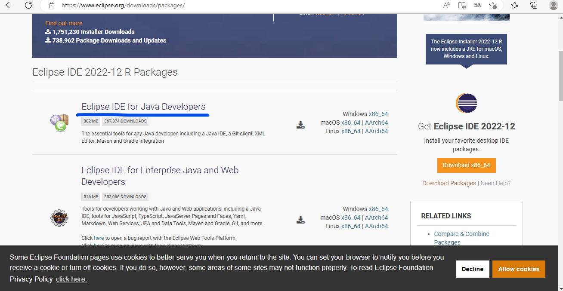The width and height of the screenshot is (563, 291).
Task: Click the browser profile avatar
Action: pyautogui.click(x=554, y=5)
